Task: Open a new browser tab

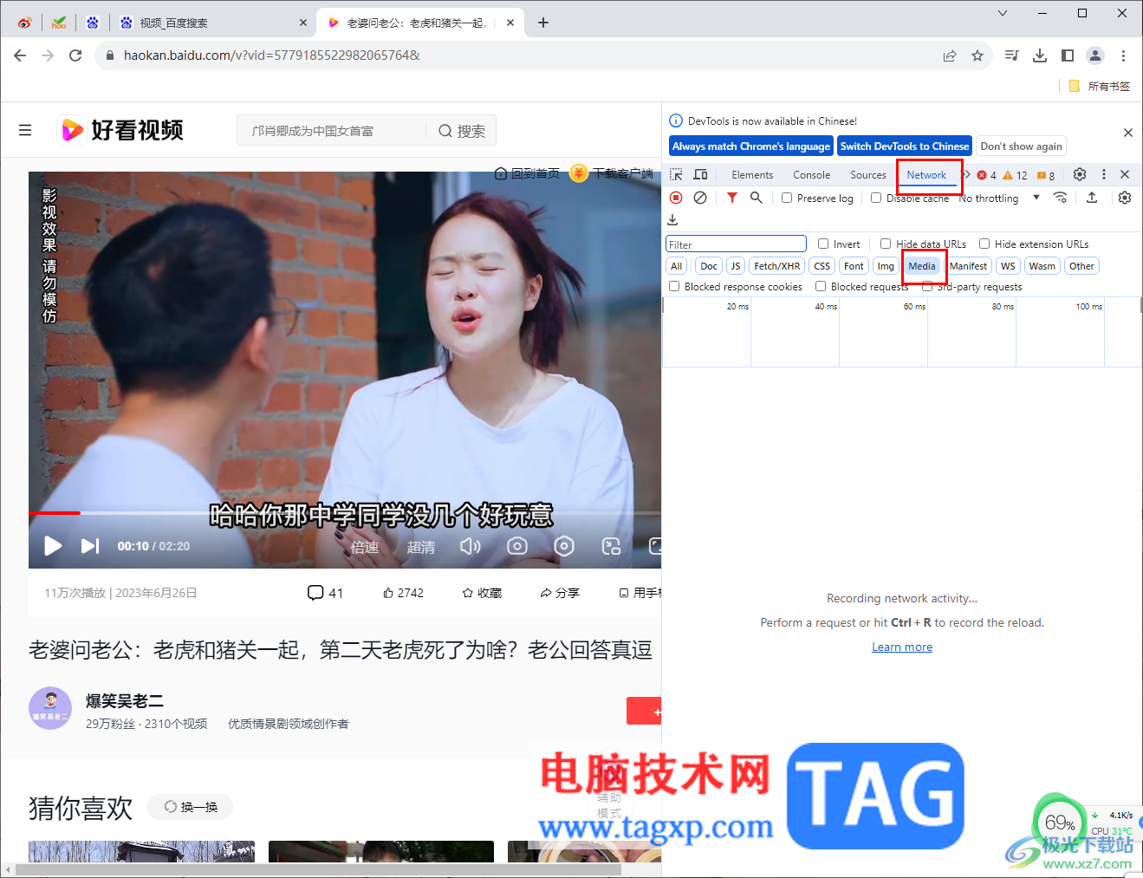Action: click(543, 23)
